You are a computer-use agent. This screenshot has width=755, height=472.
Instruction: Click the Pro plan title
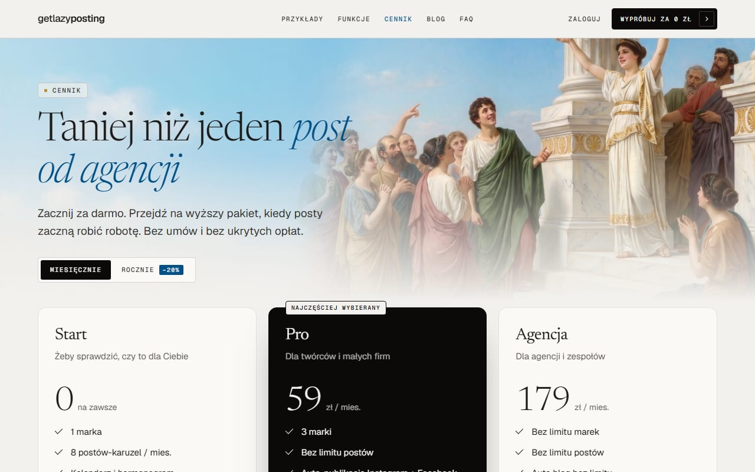pyautogui.click(x=297, y=334)
